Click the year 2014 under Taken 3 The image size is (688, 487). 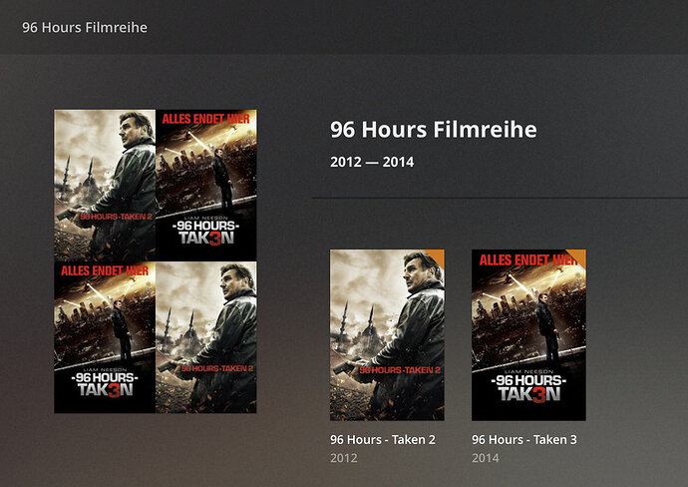point(486,458)
